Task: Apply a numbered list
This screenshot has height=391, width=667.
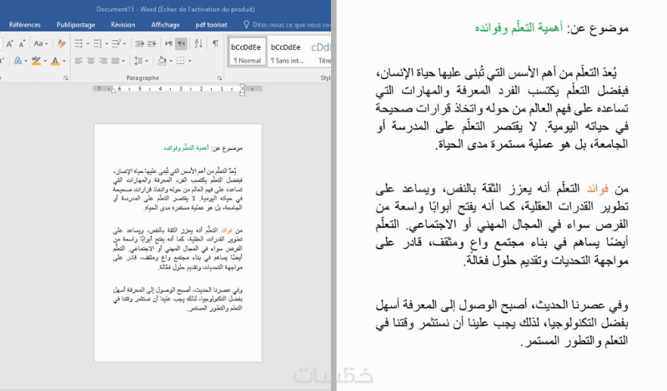Action: point(98,43)
